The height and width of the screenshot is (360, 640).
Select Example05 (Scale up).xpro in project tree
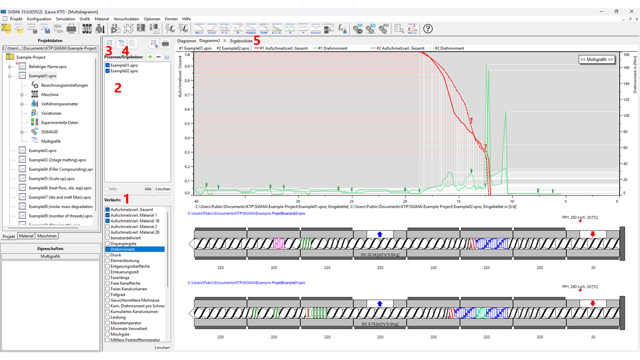(51, 178)
